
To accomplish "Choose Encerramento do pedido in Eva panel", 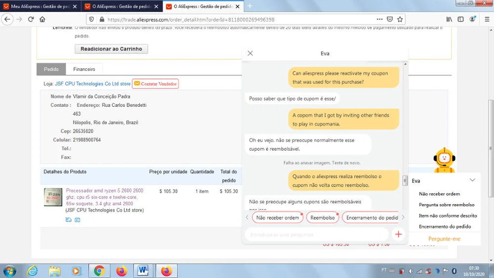I will 445,226.
